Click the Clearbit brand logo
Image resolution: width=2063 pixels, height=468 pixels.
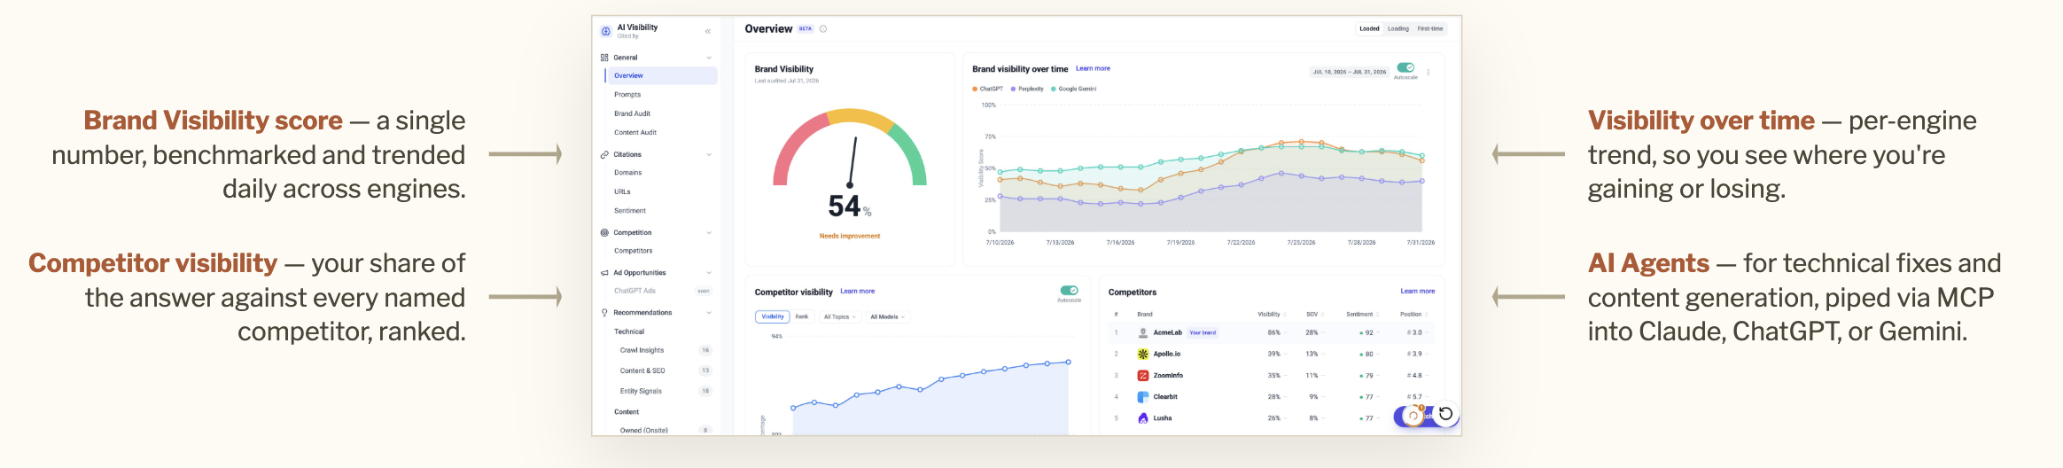pos(1143,397)
